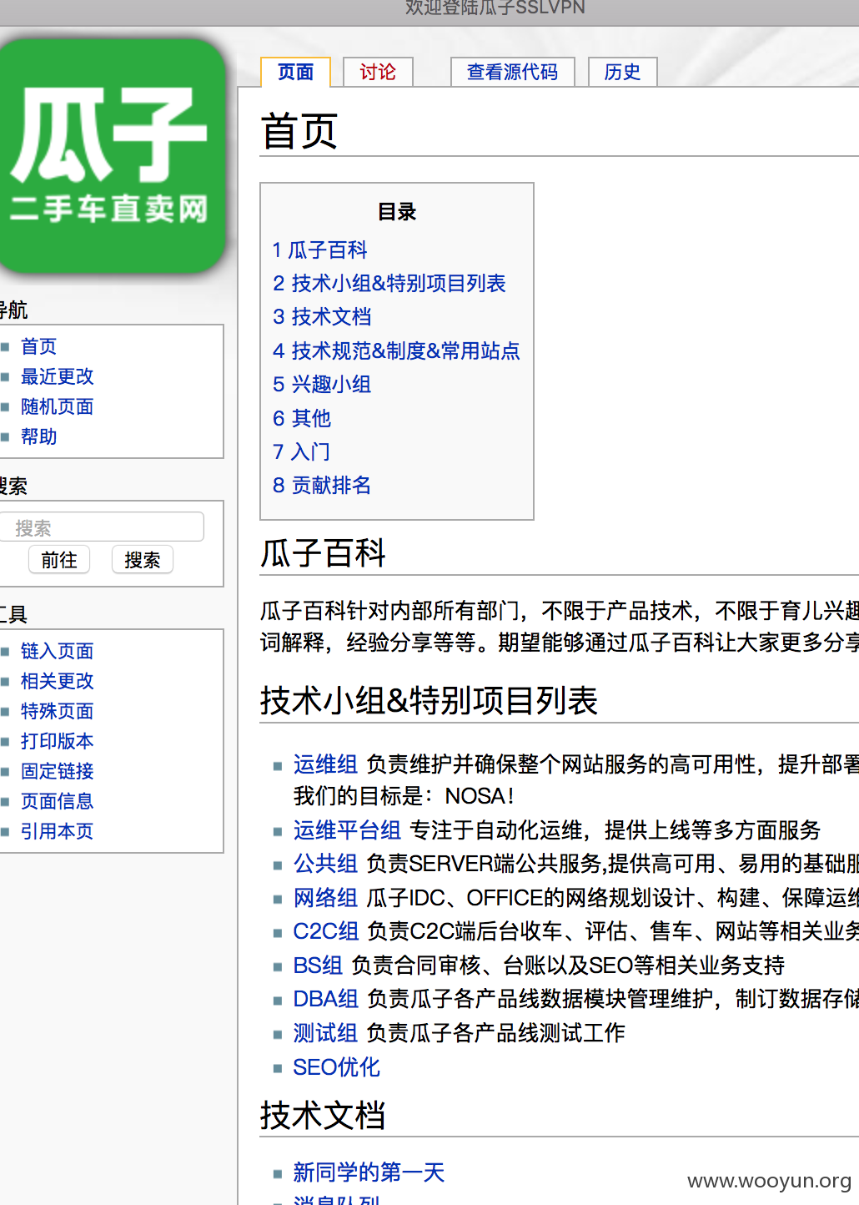Click the 欢迎登陆瓜子SSLVPN title bar text
The image size is (859, 1205).
click(495, 8)
